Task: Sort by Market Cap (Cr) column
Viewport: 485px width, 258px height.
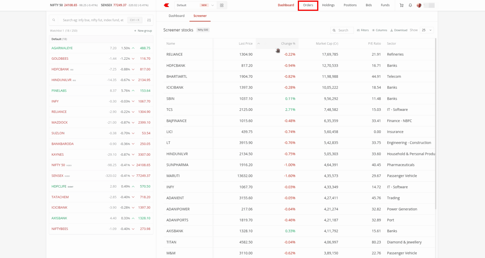Action: tap(327, 44)
